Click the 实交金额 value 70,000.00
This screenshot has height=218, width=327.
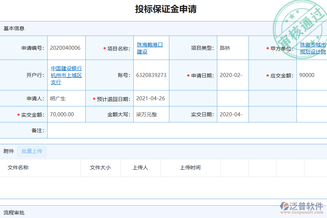click(62, 114)
